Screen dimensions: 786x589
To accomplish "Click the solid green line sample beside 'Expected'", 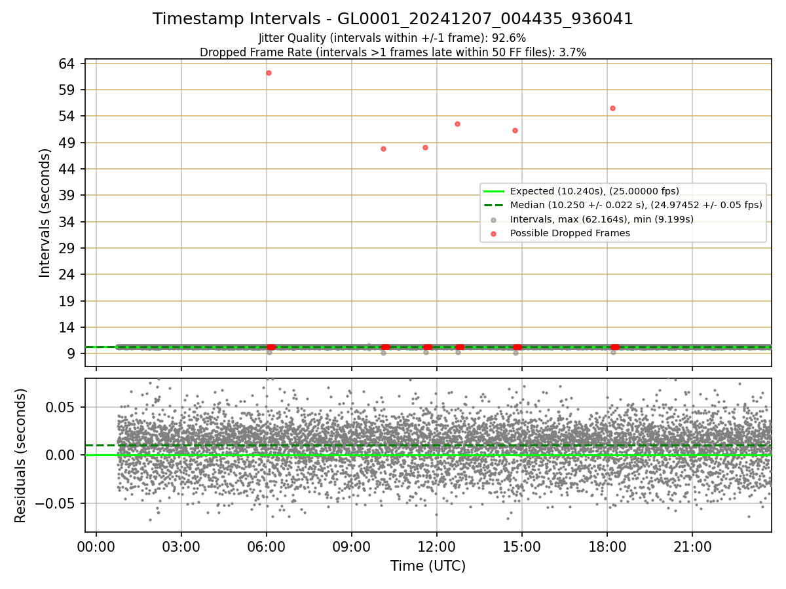I will point(493,192).
